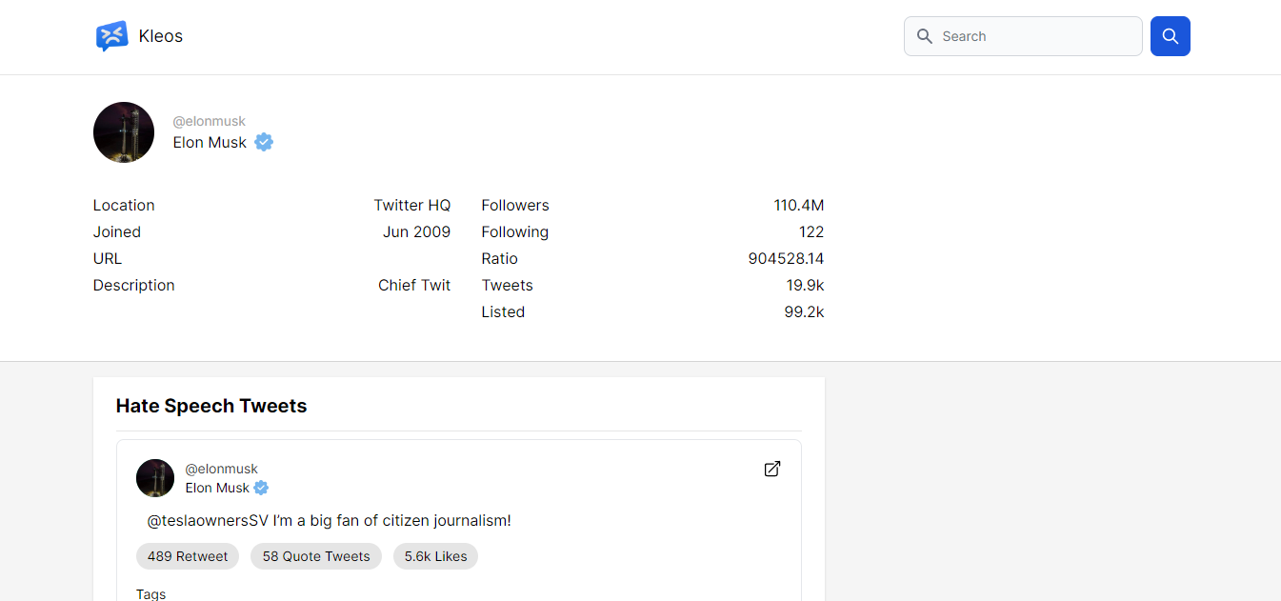Click the Hate Speech Tweets heading
The width and height of the screenshot is (1281, 601).
(x=211, y=406)
